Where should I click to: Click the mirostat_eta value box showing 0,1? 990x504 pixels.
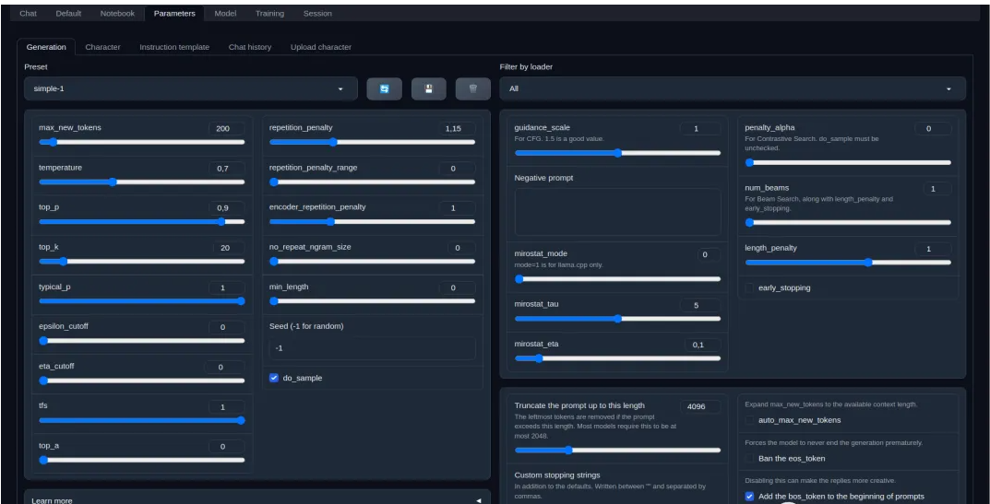coord(703,345)
